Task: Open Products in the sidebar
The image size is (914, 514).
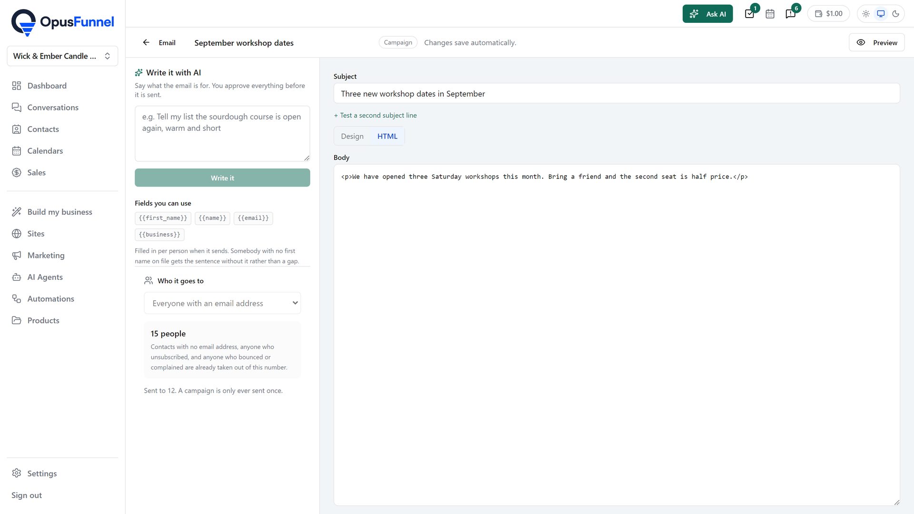Action: pos(62,320)
